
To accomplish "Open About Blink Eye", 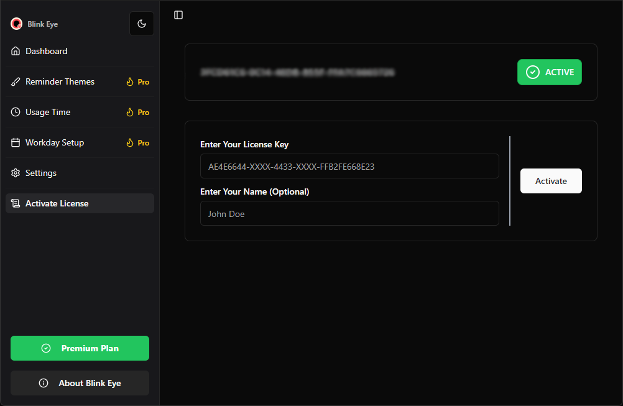I will click(x=80, y=383).
